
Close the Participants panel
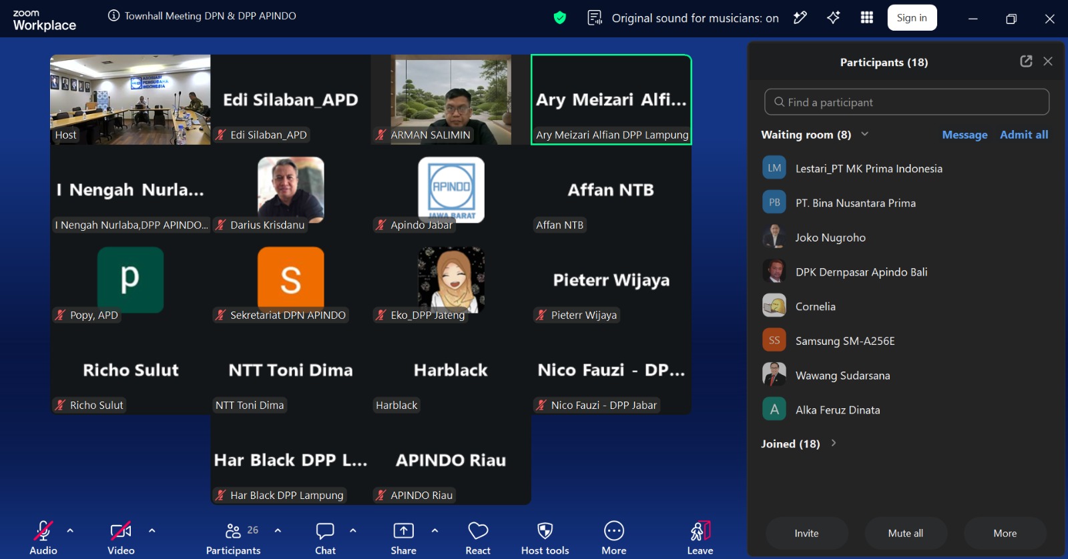point(1048,61)
